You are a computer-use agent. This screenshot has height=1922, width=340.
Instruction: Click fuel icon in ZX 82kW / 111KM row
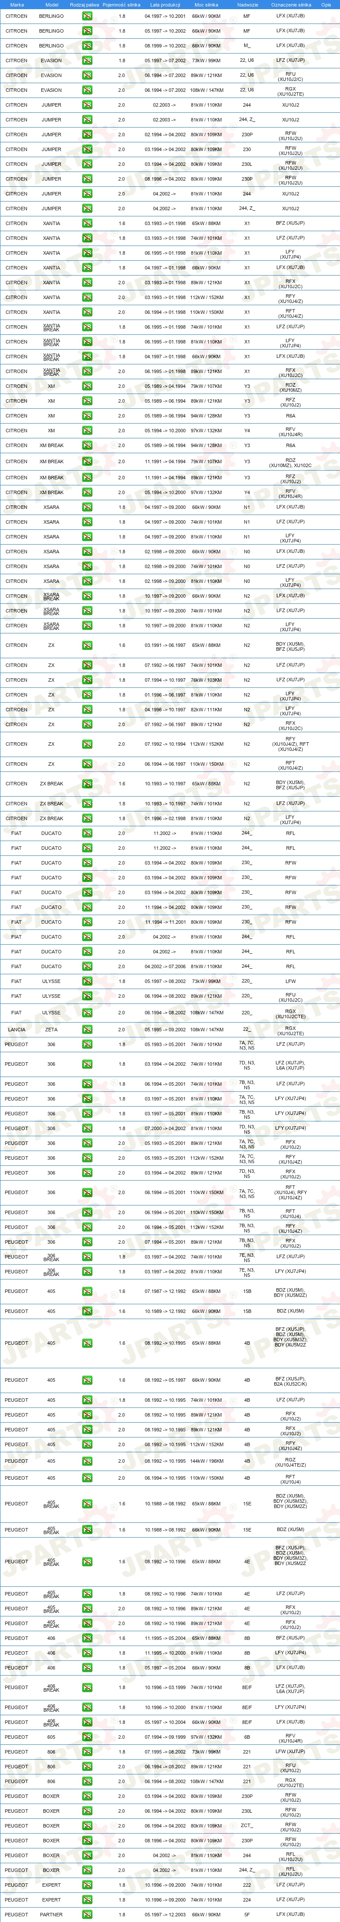87,710
